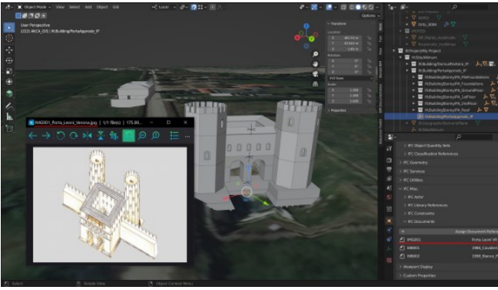Expand Viewport Display section
The image size is (498, 290).
point(415,267)
